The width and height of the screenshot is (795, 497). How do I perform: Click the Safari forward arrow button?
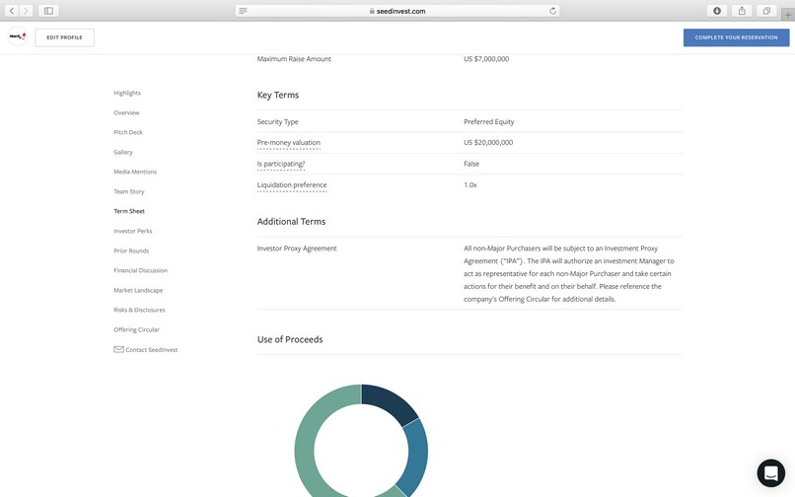(27, 11)
